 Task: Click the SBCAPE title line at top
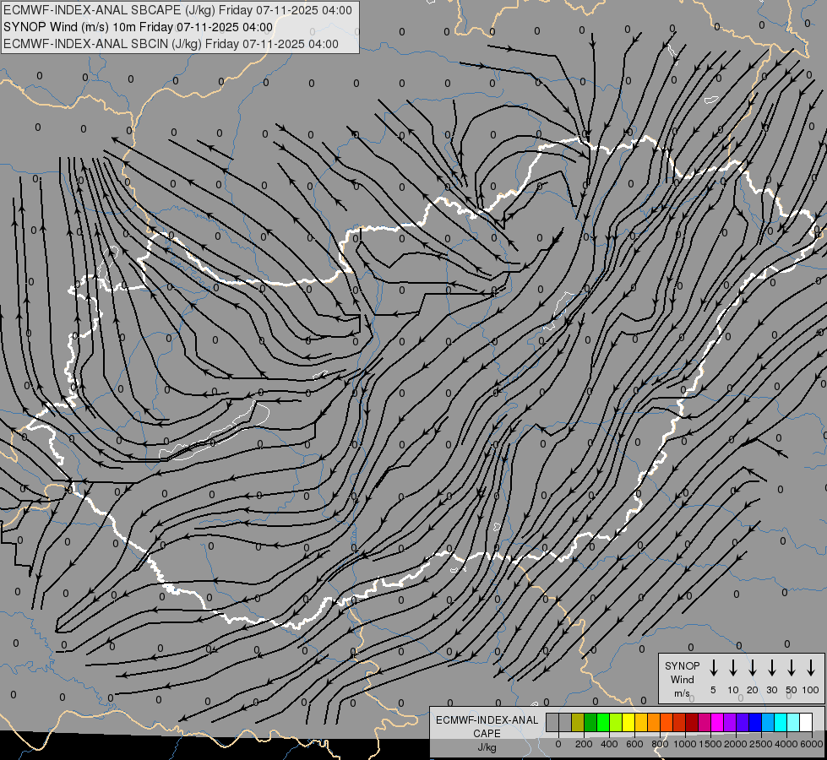coord(177,10)
